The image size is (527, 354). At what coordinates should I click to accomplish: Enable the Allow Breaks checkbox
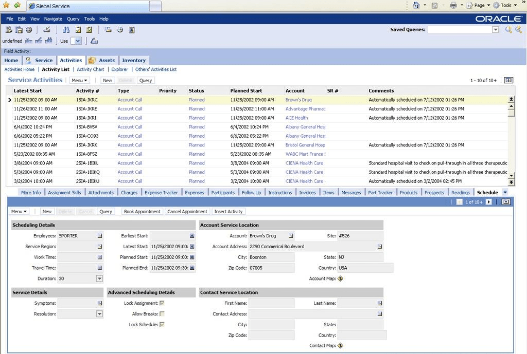162,314
